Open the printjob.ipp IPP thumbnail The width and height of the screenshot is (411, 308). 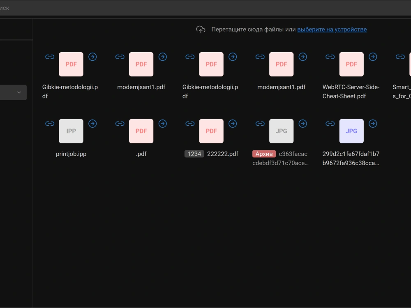pos(71,131)
